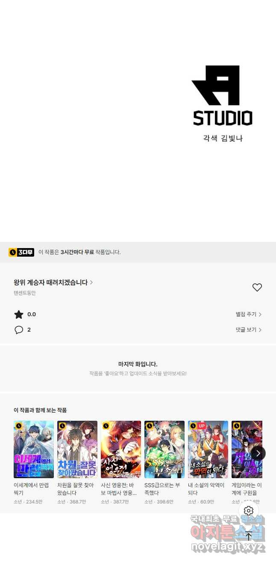
Task: Click clock badge on 이세계에서 만렙 찍기 cover
Action: (19, 426)
